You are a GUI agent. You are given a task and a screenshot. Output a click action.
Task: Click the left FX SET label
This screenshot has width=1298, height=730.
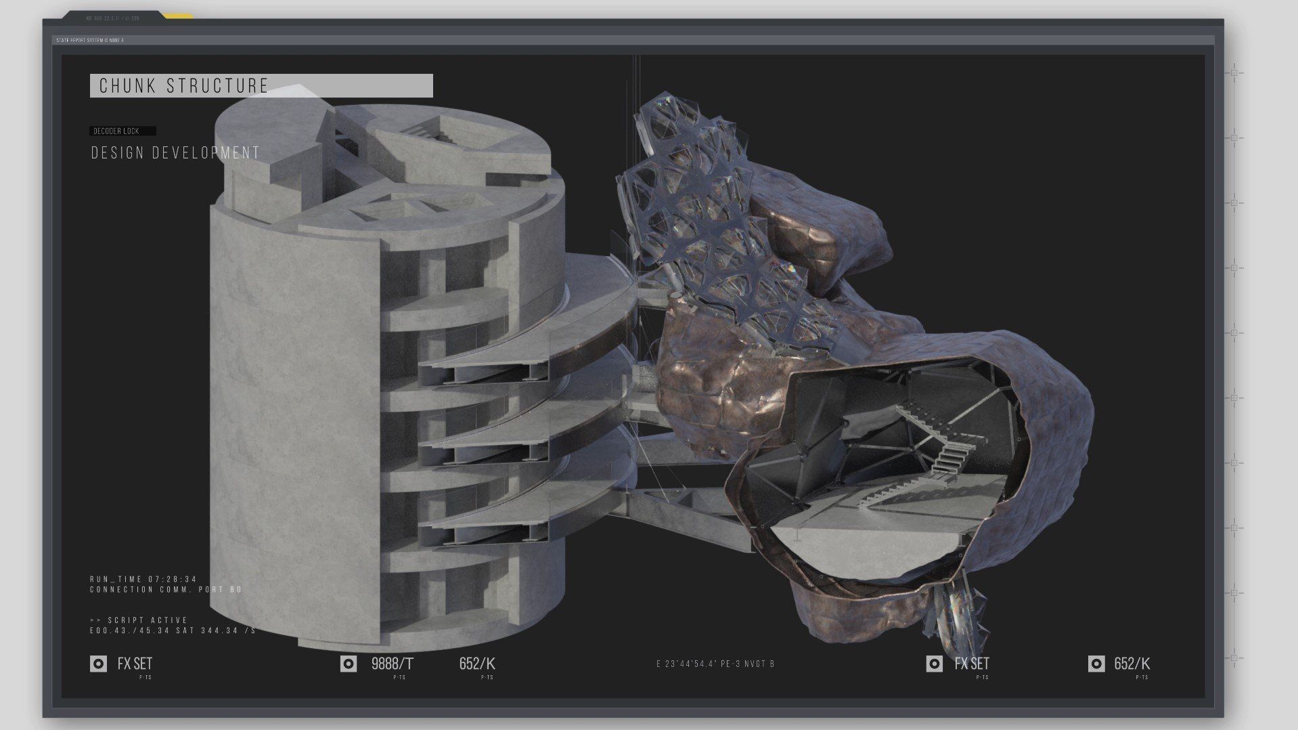[135, 664]
